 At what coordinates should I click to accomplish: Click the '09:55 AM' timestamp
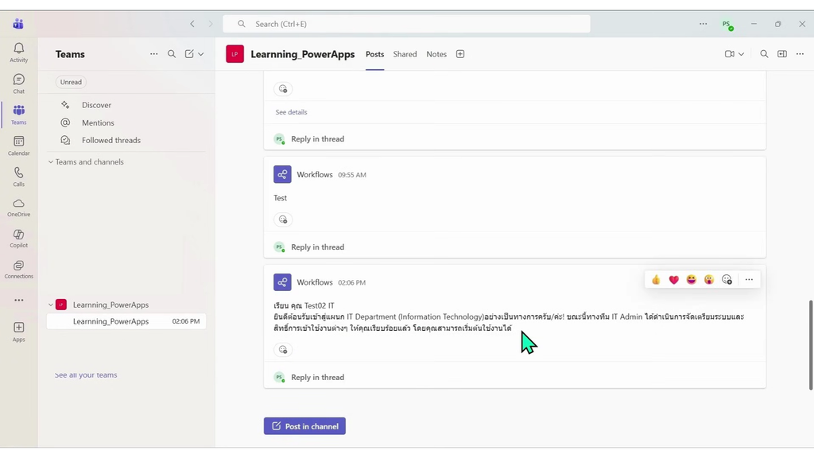352,175
